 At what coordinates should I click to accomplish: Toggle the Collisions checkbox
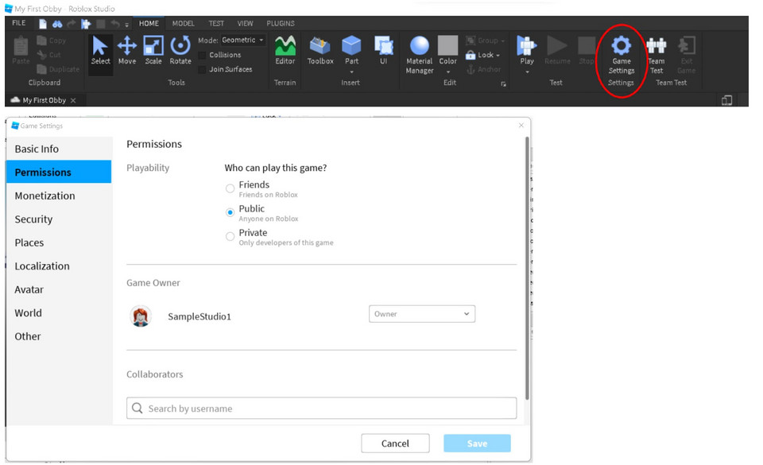(x=202, y=55)
